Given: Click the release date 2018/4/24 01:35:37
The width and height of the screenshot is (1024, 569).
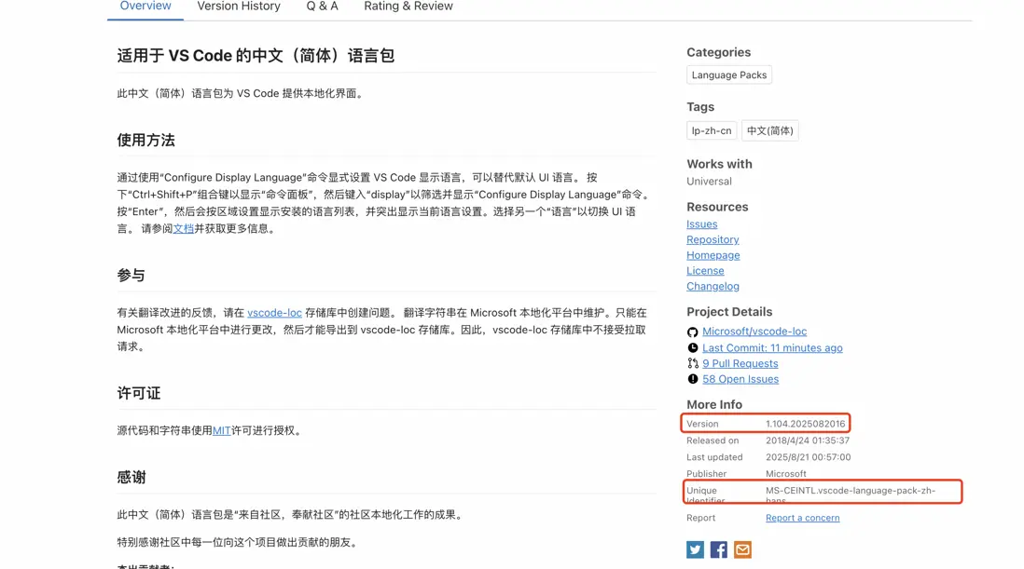Looking at the screenshot, I should coord(808,440).
